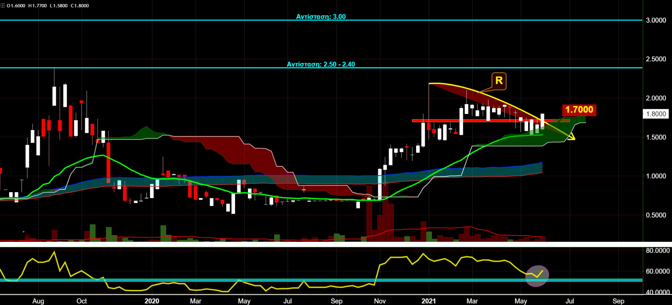Click the high value H1.7700

pyautogui.click(x=38, y=5)
